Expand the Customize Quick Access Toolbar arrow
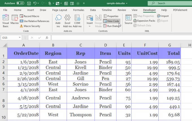Image resolution: width=192 pixels, height=121 pixels. 84,3
